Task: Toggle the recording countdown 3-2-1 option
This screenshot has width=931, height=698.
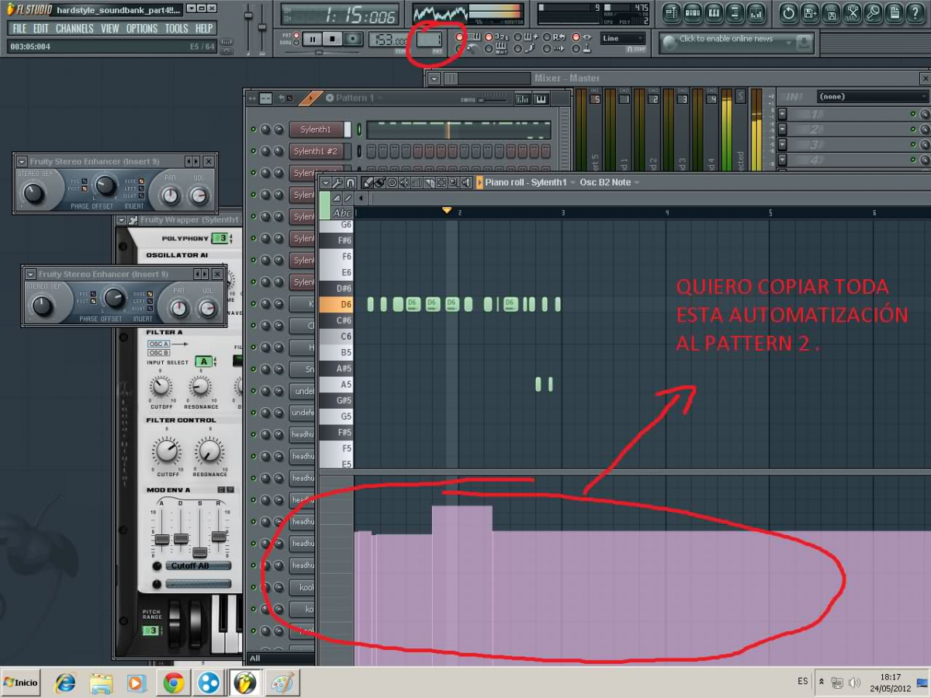Action: (490, 36)
